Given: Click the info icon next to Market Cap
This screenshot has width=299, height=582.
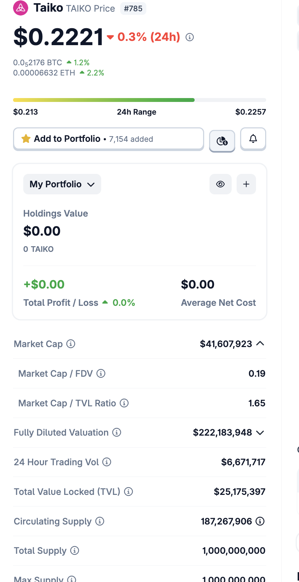Looking at the screenshot, I should click(71, 344).
